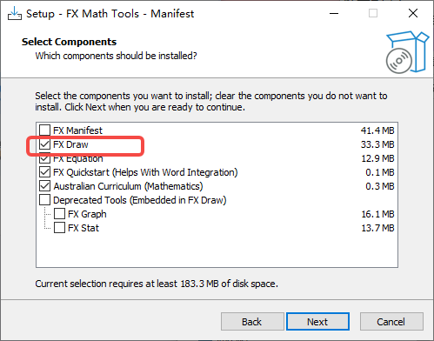Image resolution: width=434 pixels, height=341 pixels.
Task: Select the FX Draw component label
Action: coord(70,144)
